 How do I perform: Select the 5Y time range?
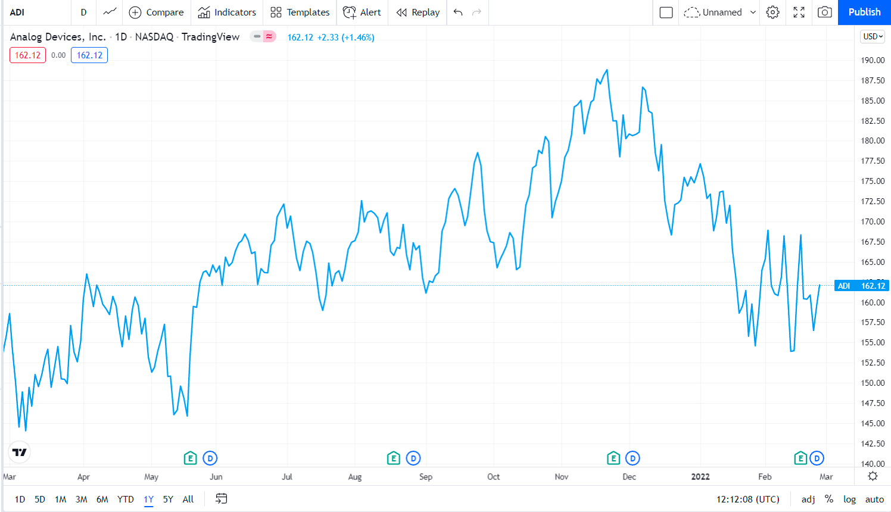point(168,499)
